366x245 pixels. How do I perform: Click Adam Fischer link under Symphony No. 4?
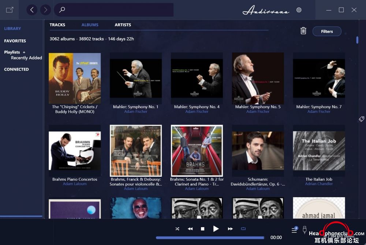point(197,112)
